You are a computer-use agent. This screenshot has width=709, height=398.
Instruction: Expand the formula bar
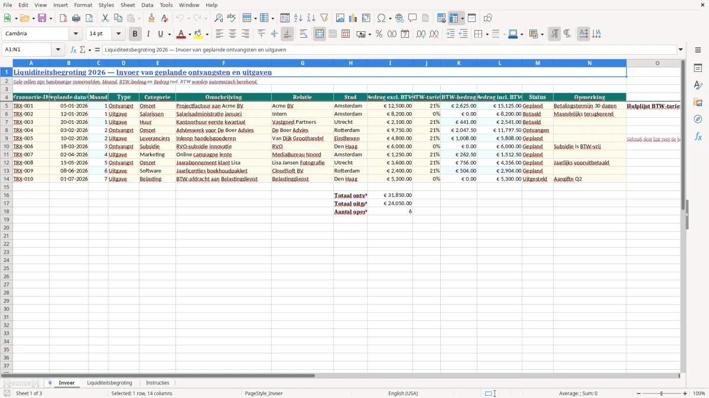click(681, 50)
